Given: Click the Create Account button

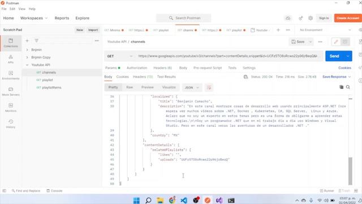Looking at the screenshot, I should point(348,18).
